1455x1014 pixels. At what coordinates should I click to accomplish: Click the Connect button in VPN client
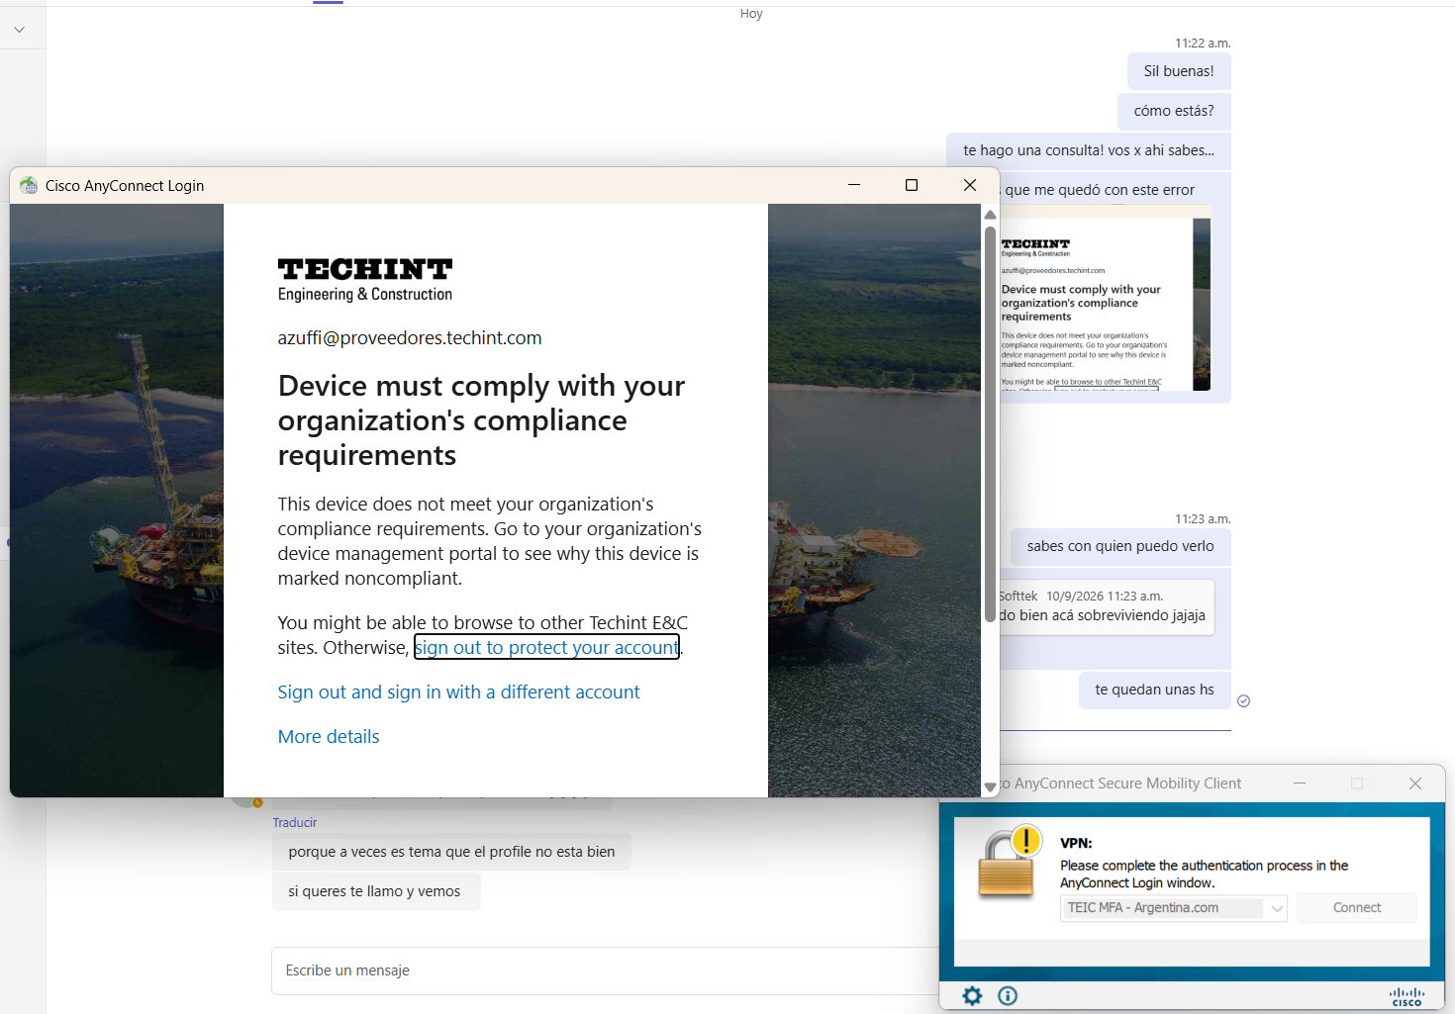click(1356, 907)
